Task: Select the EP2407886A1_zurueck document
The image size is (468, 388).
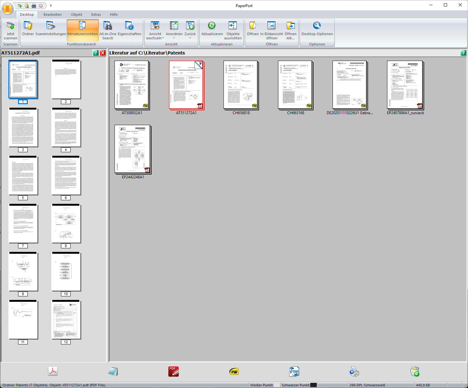Action: pos(405,85)
